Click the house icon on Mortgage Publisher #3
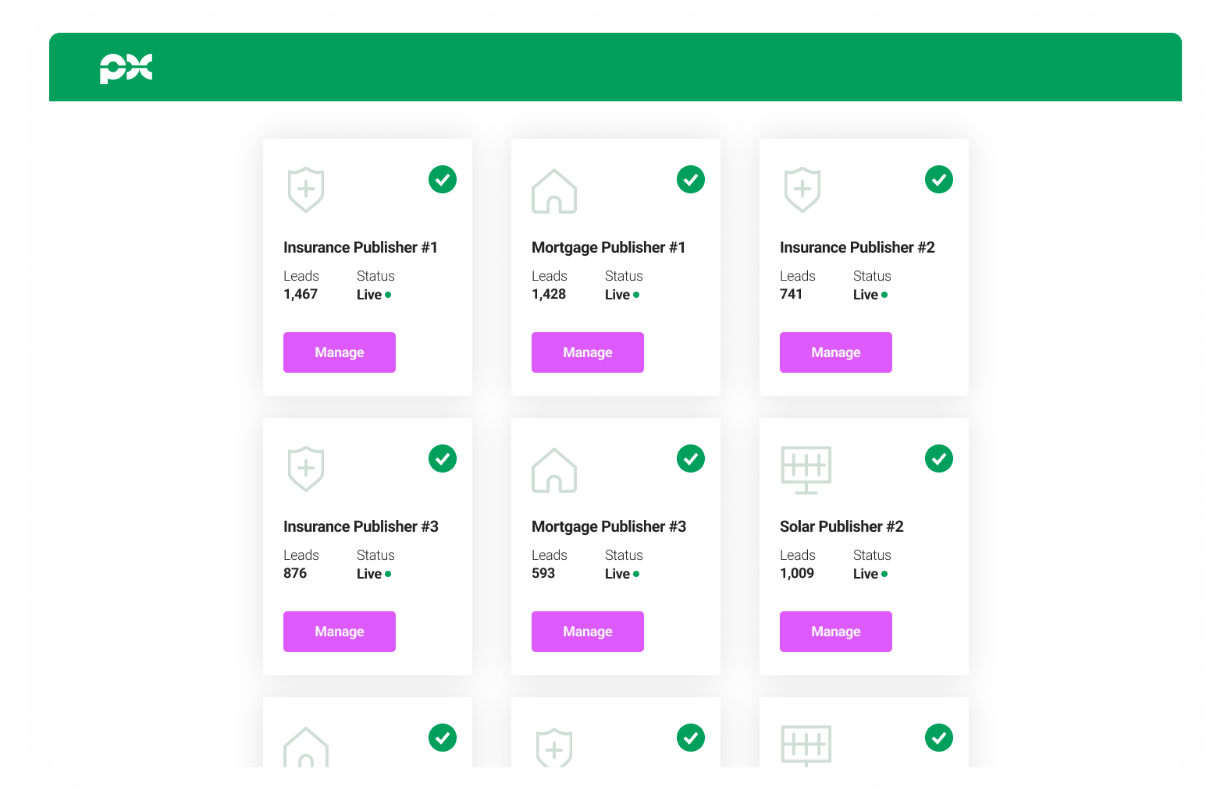 [x=554, y=470]
